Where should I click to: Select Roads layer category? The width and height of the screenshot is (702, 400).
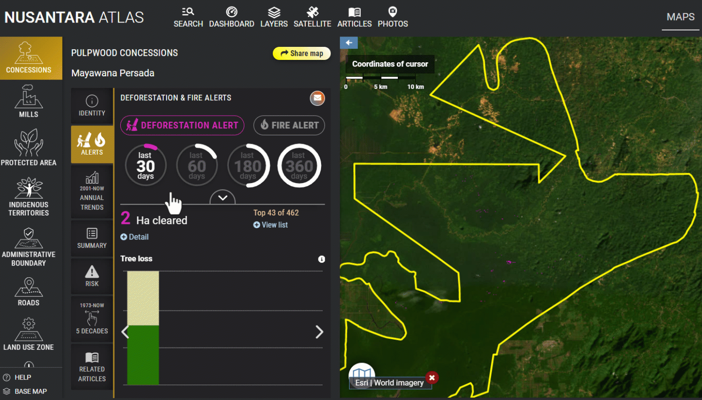coord(29,291)
